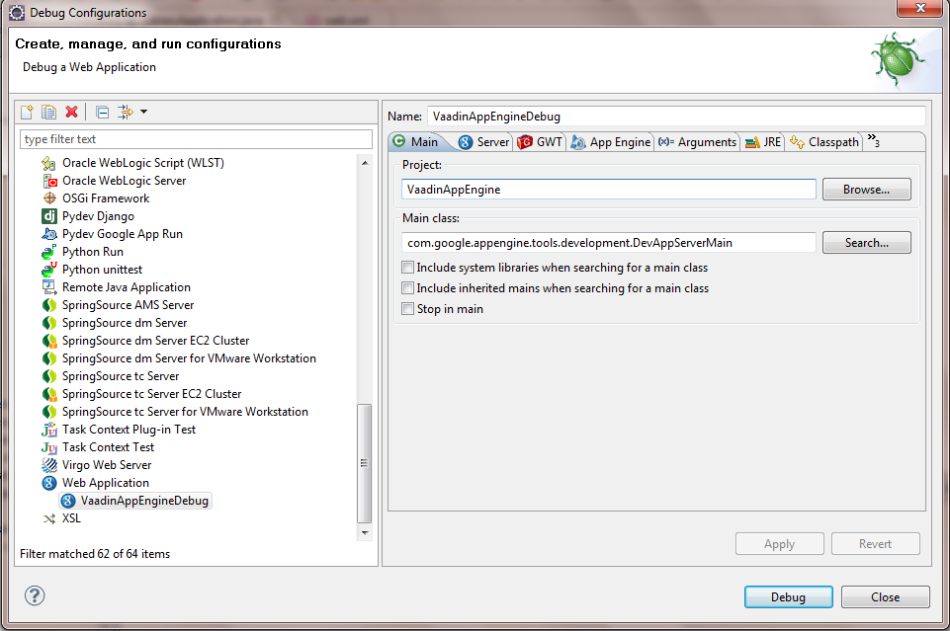Enable Include system libraries checkbox

coord(408,268)
